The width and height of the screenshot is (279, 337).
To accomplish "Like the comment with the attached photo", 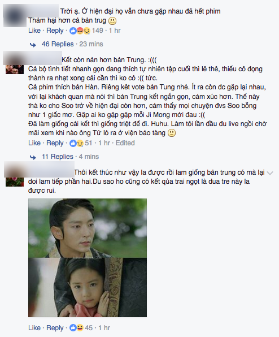I will (34, 328).
